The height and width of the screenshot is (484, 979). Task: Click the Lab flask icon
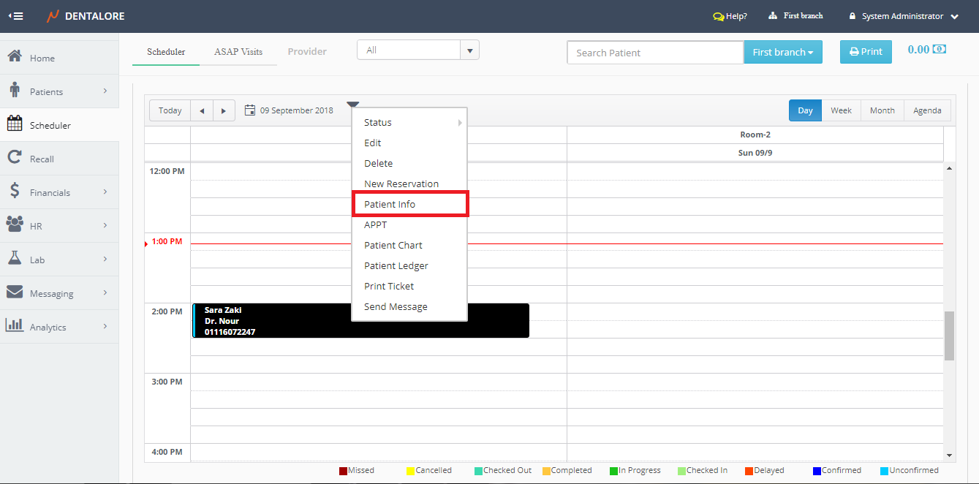[x=14, y=259]
